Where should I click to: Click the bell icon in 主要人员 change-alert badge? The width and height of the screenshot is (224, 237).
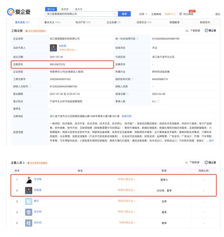[28, 163]
